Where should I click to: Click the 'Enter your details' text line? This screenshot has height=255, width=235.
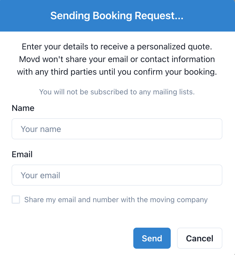(117, 47)
